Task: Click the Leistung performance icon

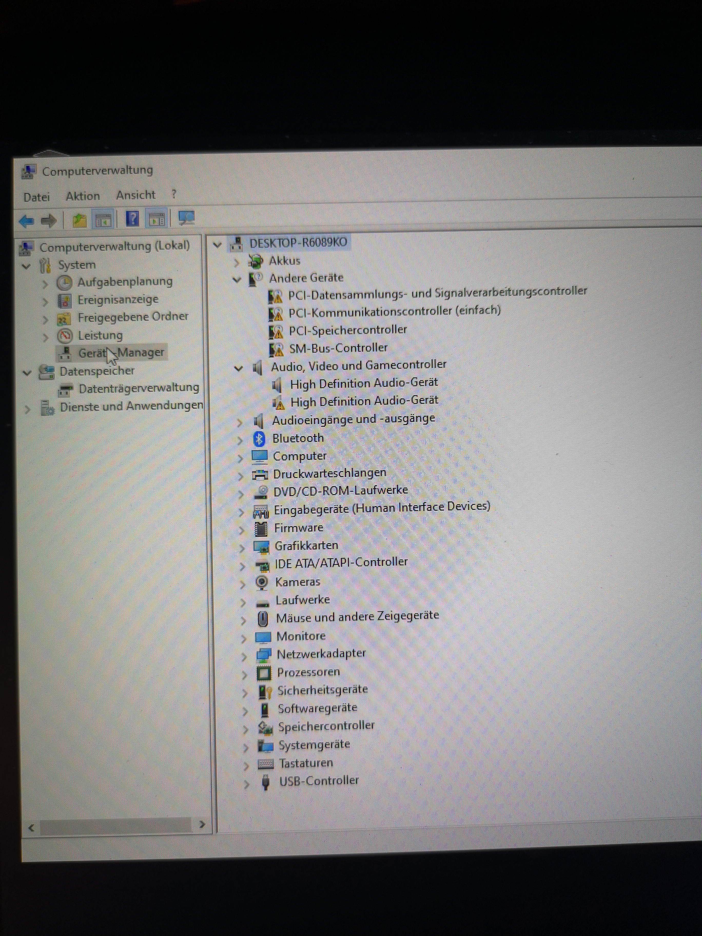Action: point(65,336)
